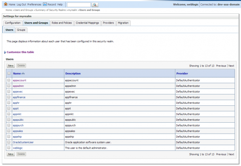Image resolution: width=241 pixels, height=166 pixels.
Task: Click the Record link
Action: [x=52, y=5]
